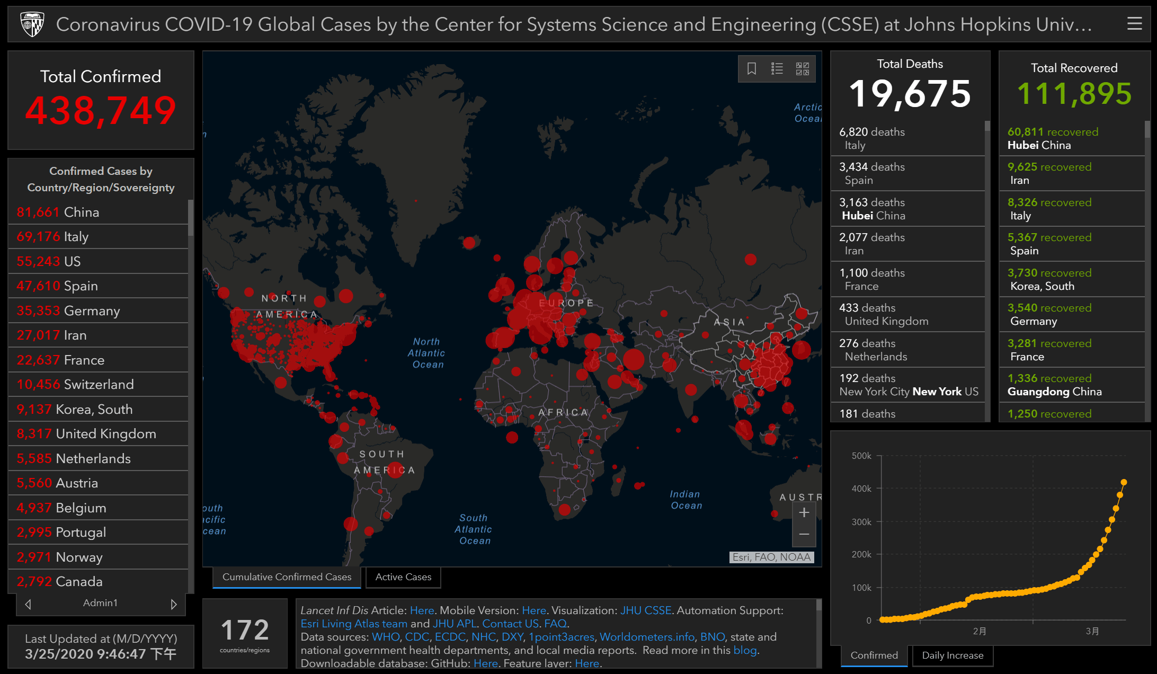Screen dimensions: 1157x674
Task: Select 60,811 recovered Hubei China entry
Action: pos(1072,138)
